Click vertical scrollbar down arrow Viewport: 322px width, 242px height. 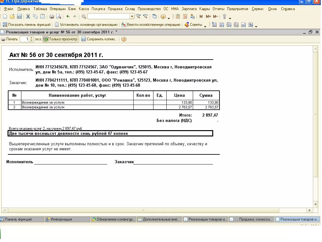[x=316, y=204]
